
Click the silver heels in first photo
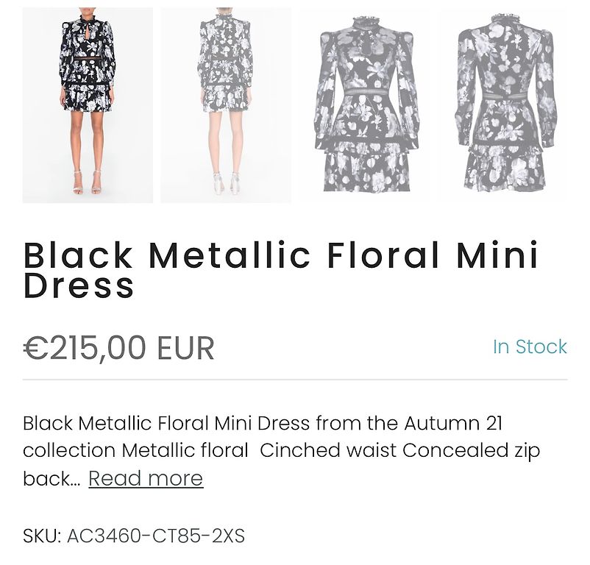coord(88,182)
